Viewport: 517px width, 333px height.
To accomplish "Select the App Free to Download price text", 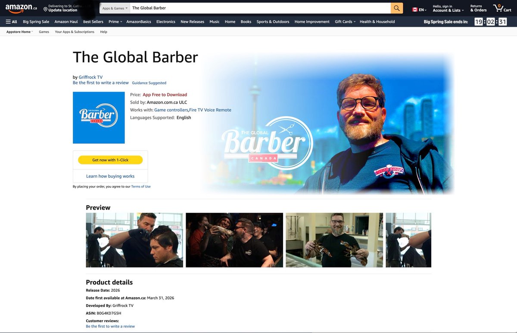I will click(x=165, y=95).
